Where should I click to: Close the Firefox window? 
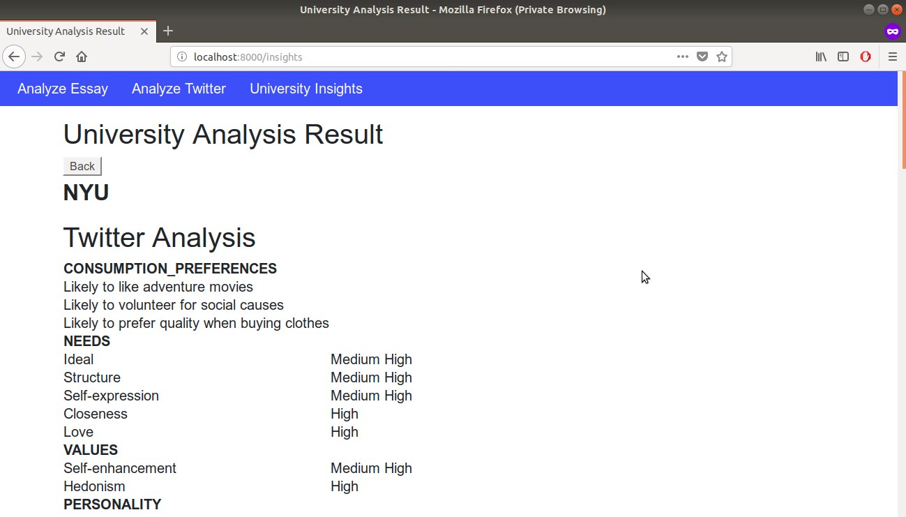(x=896, y=10)
